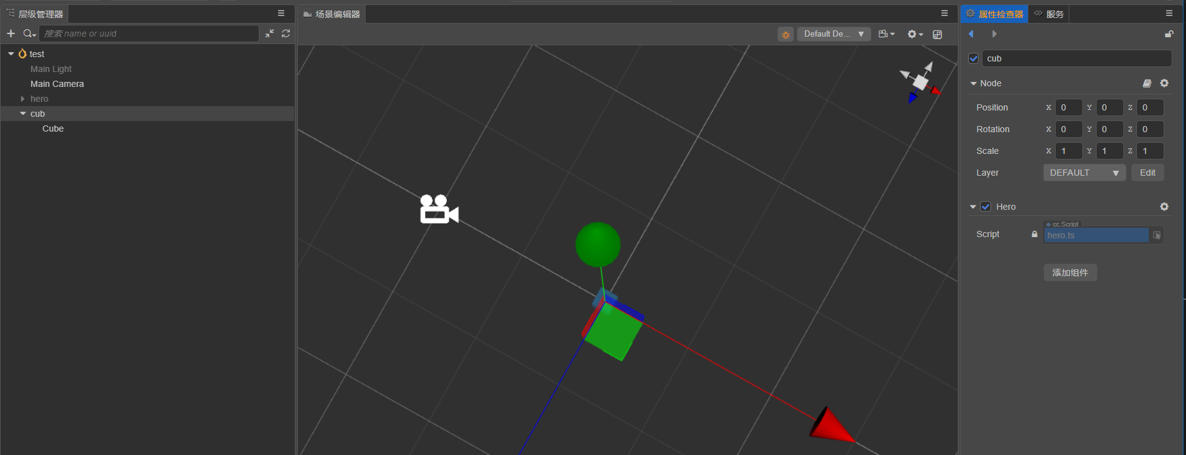The height and width of the screenshot is (455, 1186).
Task: Click the orientation gizmo in the scene corner
Action: [920, 82]
